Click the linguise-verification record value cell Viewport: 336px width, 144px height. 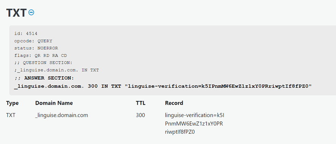pos(195,124)
